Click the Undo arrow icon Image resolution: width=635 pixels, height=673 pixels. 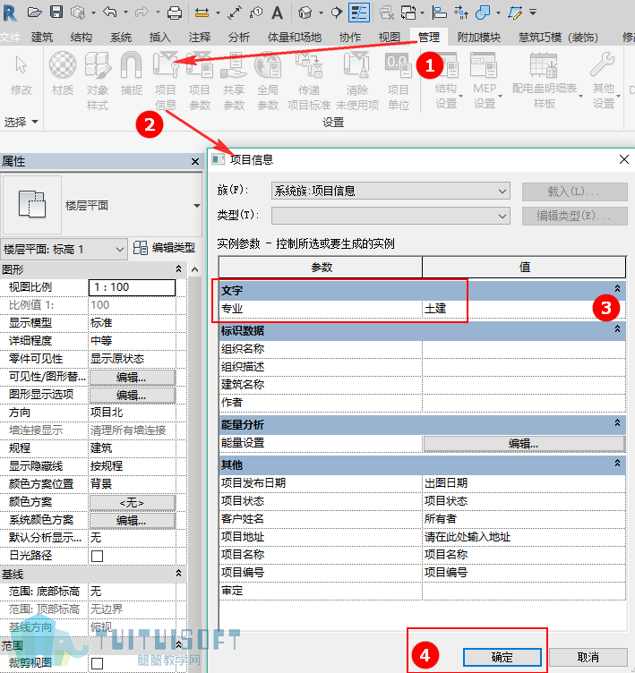coord(110,12)
